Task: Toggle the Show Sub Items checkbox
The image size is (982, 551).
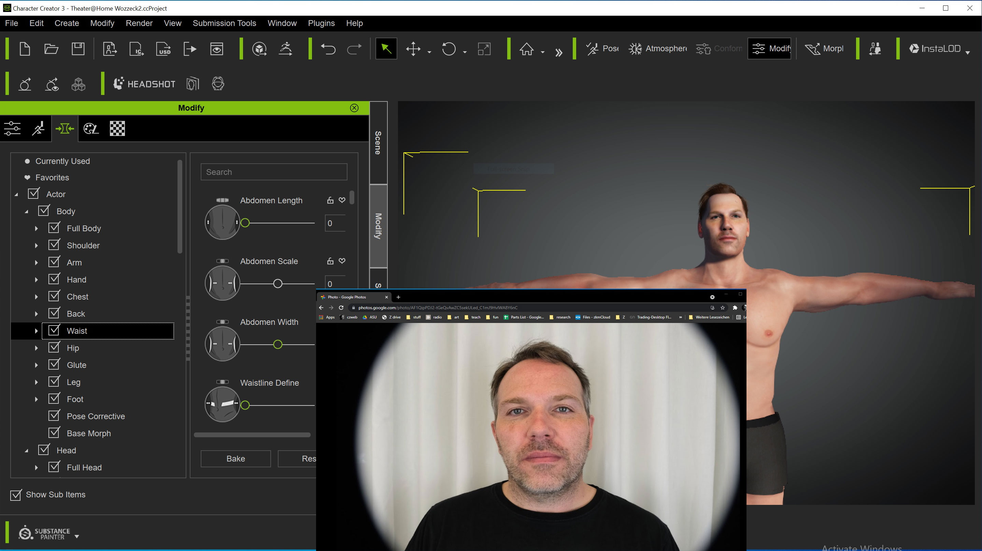Action: pyautogui.click(x=16, y=495)
